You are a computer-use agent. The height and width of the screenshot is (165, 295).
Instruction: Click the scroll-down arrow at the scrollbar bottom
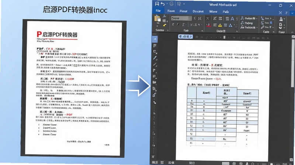292,159
